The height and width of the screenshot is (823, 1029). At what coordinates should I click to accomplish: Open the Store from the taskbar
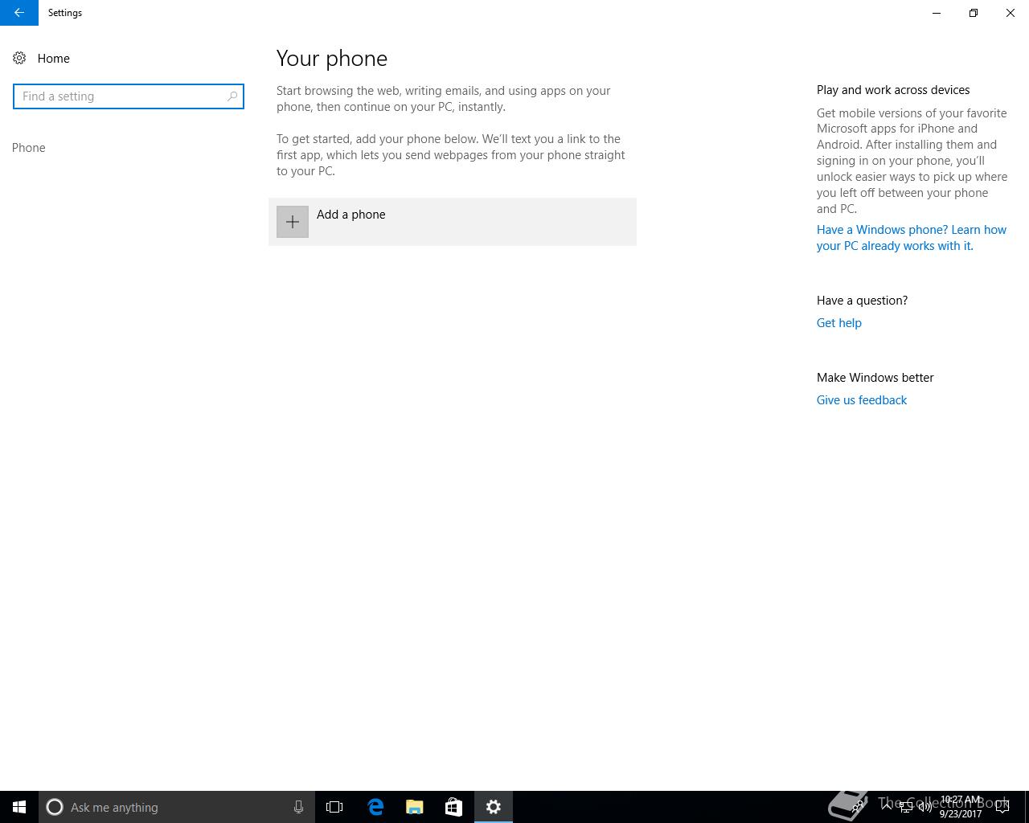point(453,807)
